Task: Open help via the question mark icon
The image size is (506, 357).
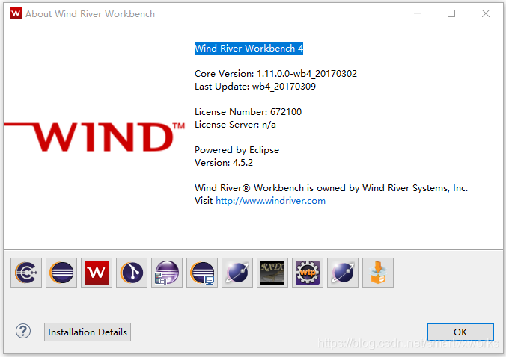Action: [23, 331]
